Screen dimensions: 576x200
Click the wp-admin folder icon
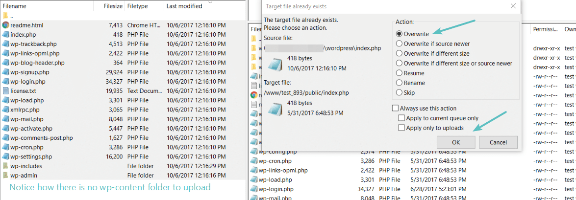[x=6, y=176]
